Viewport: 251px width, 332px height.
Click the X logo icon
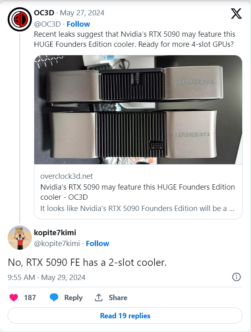[236, 14]
